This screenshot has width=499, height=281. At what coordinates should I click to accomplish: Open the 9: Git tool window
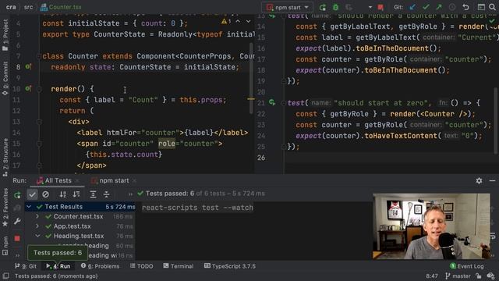pos(26,266)
